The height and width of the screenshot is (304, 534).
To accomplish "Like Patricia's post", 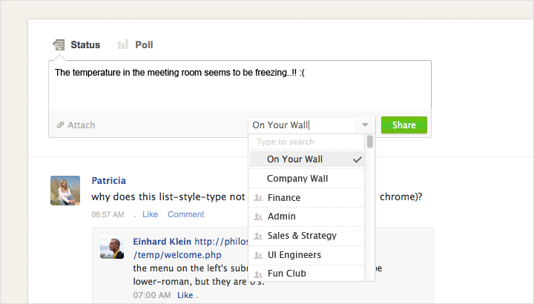I will coord(150,215).
